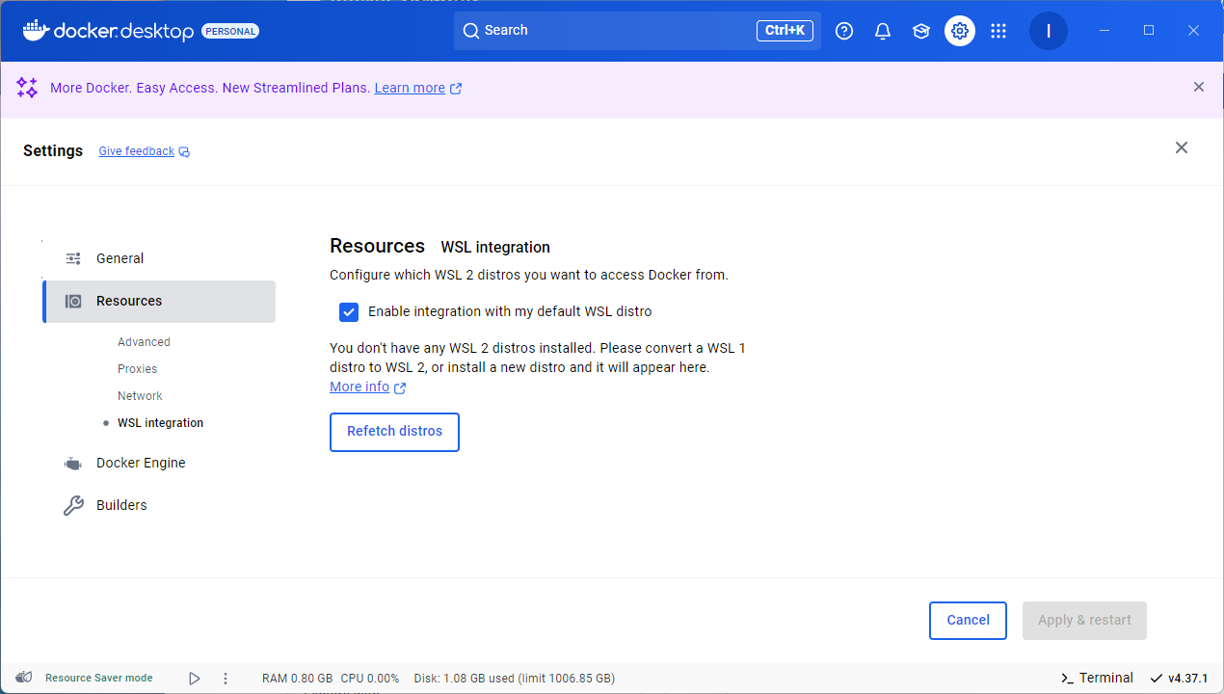Click the feedback speech bubble icon
Viewport: 1224px width, 694px height.
184,152
